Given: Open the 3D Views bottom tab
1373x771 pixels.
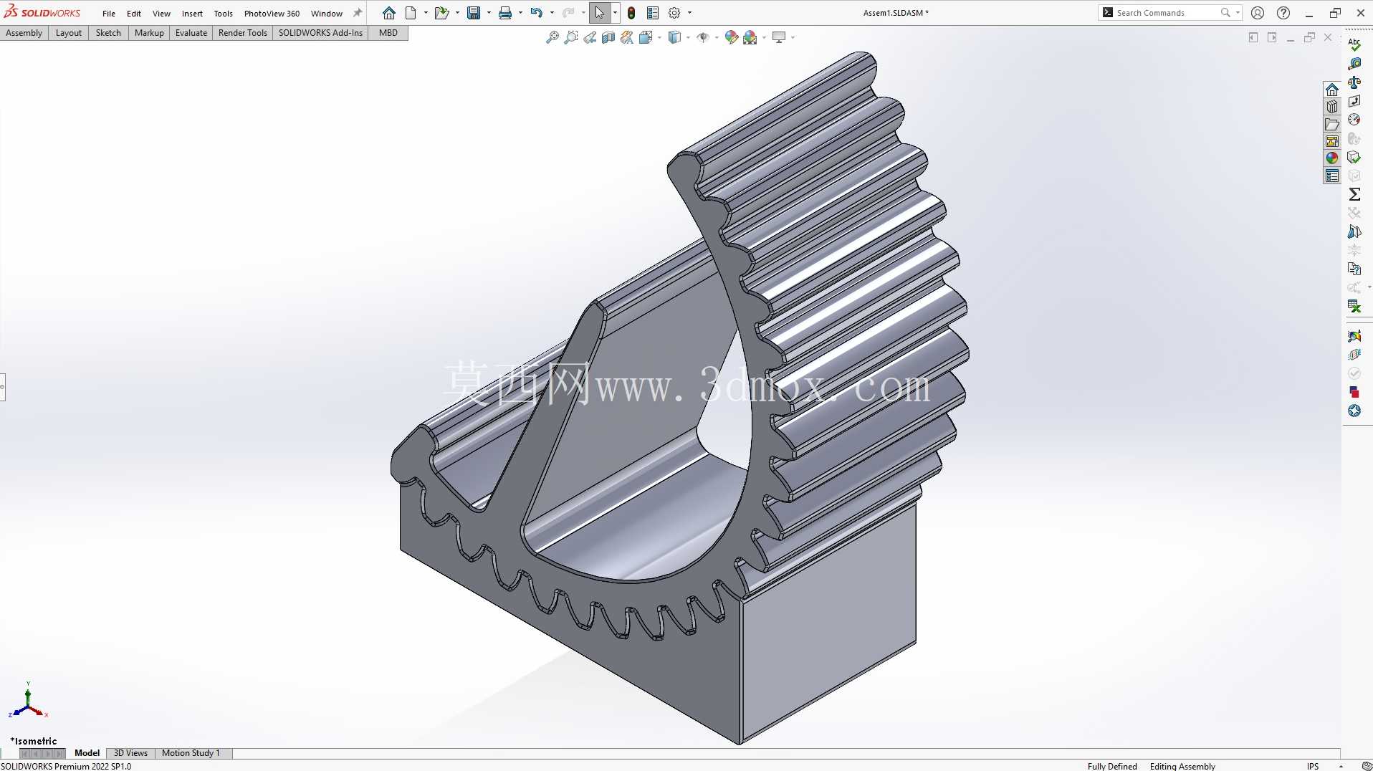Looking at the screenshot, I should (x=130, y=753).
